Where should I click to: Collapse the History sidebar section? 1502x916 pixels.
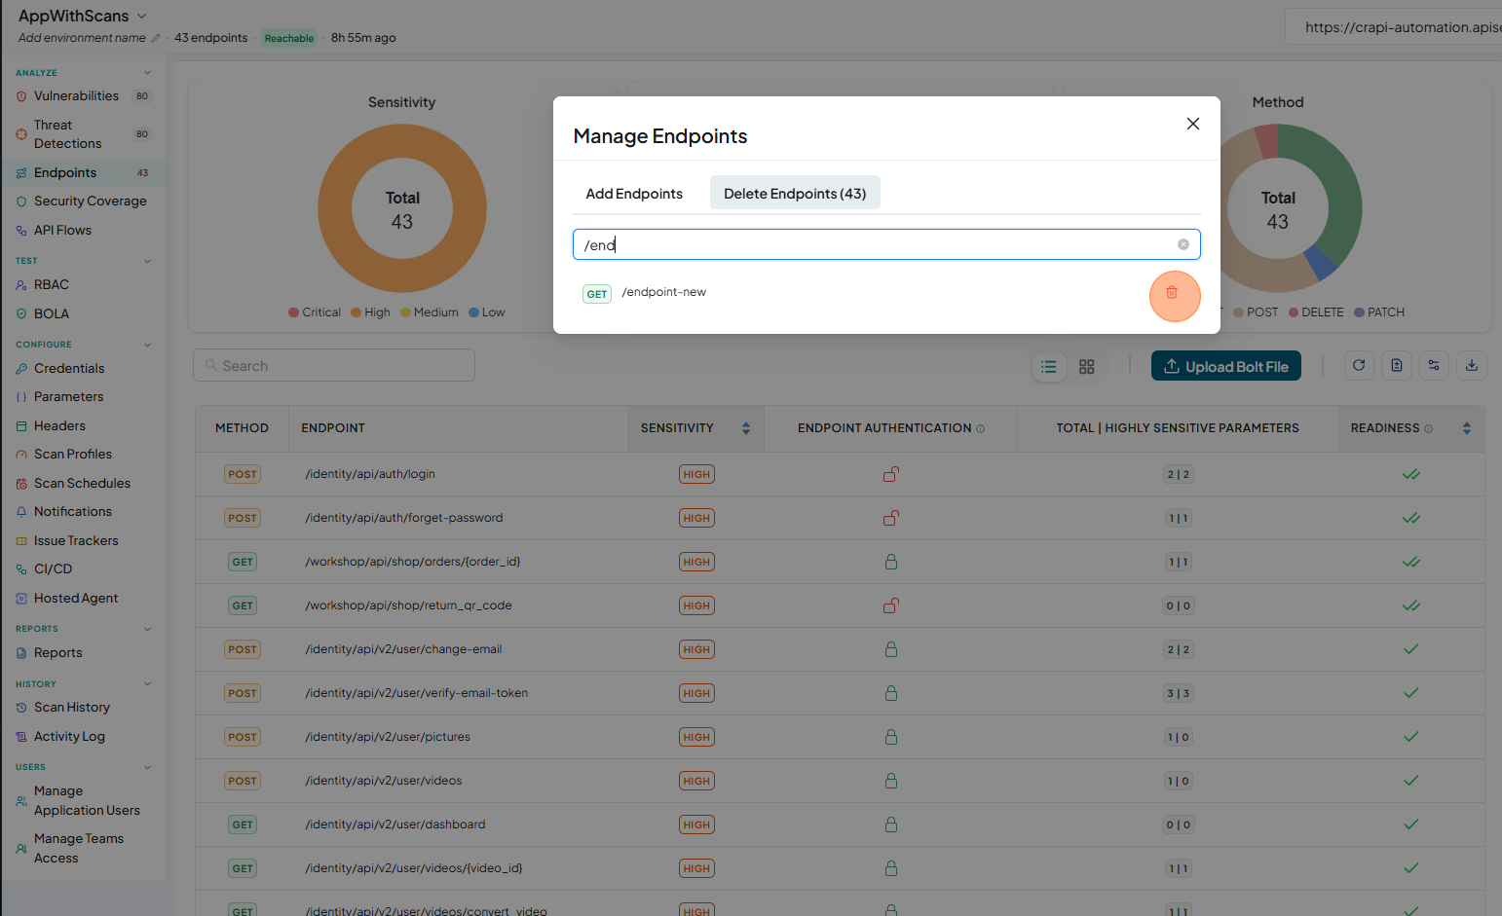click(x=148, y=684)
